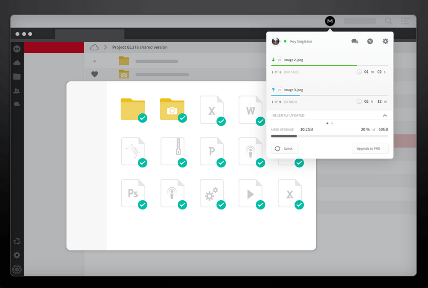Screen dimensions: 428x288
Task: Select the yellow camera uploads folder
Action: 172,109
